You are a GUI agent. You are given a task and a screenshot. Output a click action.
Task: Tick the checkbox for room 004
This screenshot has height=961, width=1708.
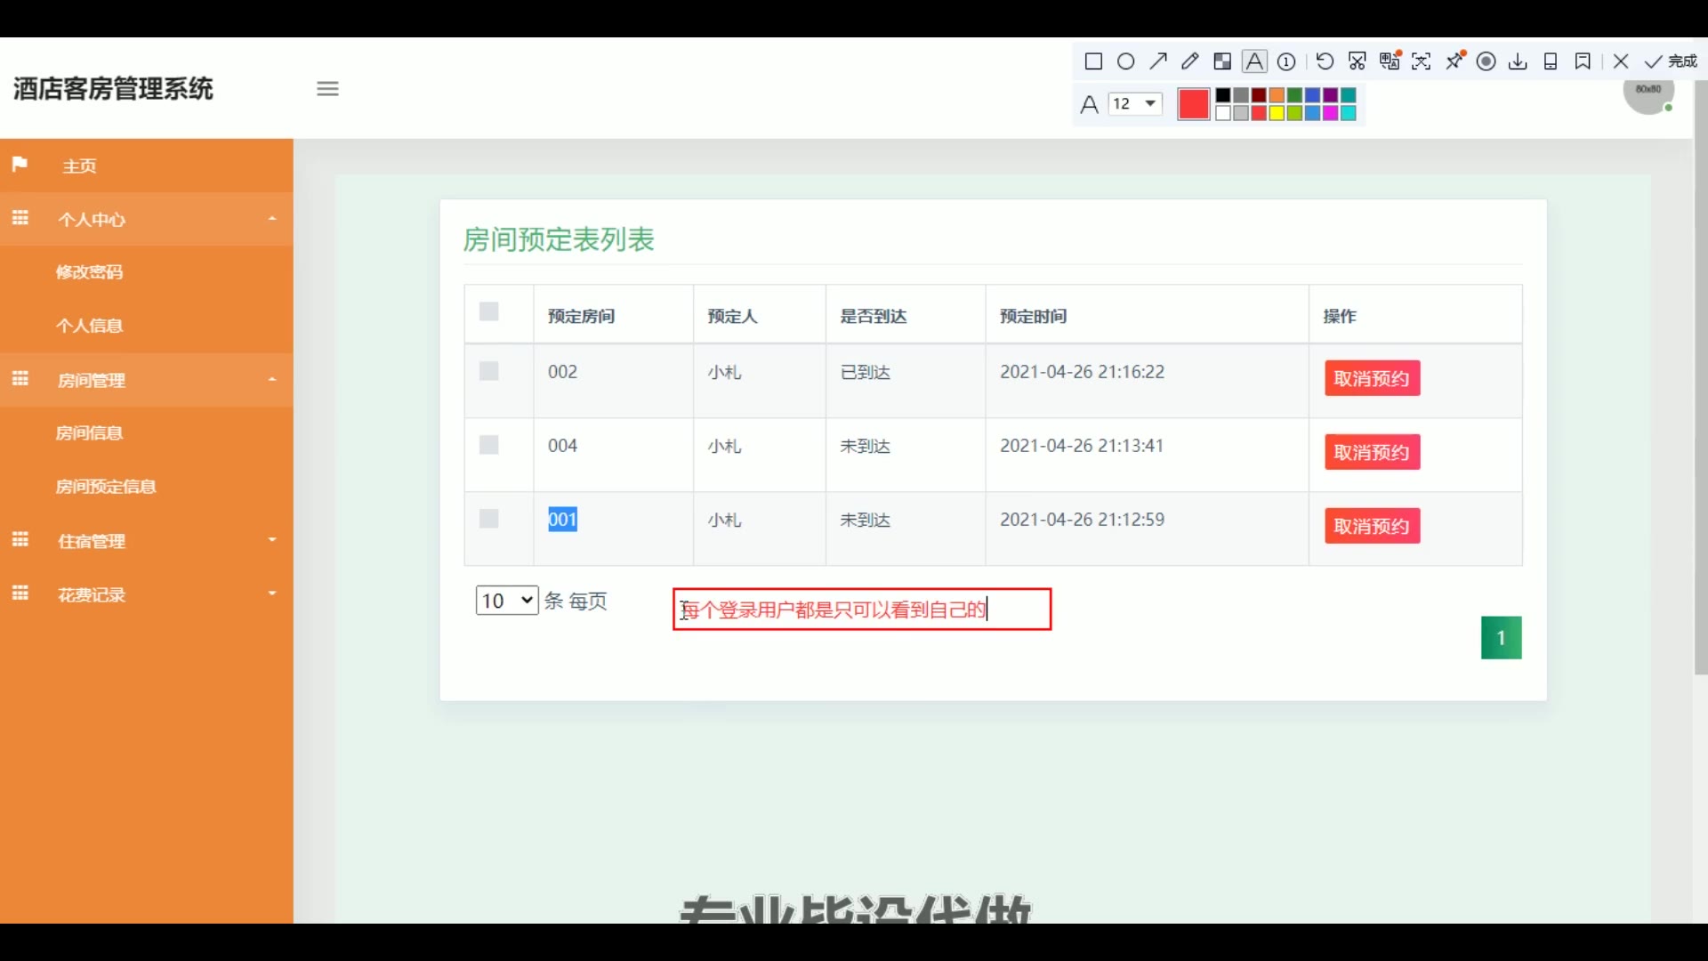488,445
